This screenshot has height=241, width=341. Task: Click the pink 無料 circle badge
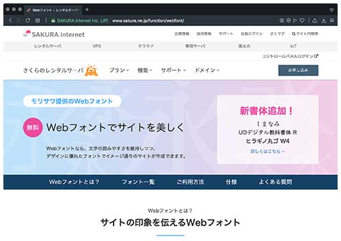pyautogui.click(x=33, y=128)
